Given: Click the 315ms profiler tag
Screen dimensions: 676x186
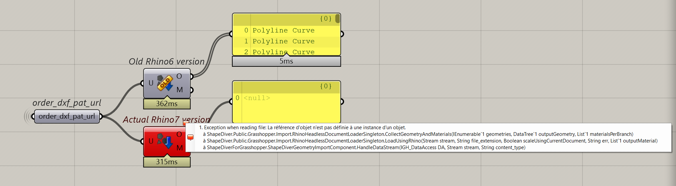Looking at the screenshot, I should point(167,162).
